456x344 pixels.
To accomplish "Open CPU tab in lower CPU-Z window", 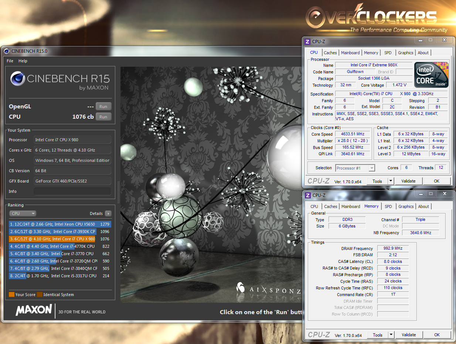I will click(x=314, y=206).
